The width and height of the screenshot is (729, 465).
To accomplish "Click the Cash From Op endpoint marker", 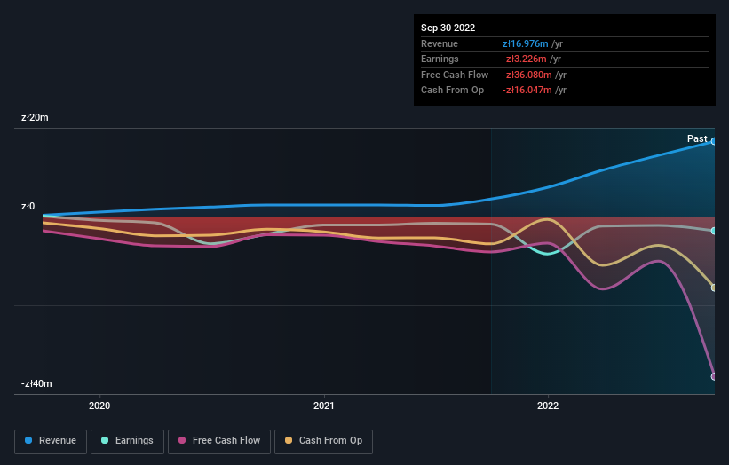I will [x=714, y=288].
